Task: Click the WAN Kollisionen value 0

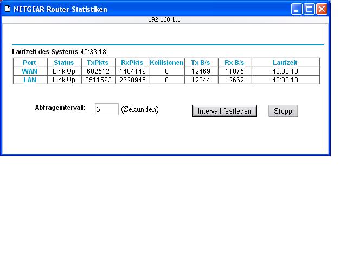Action: point(166,71)
